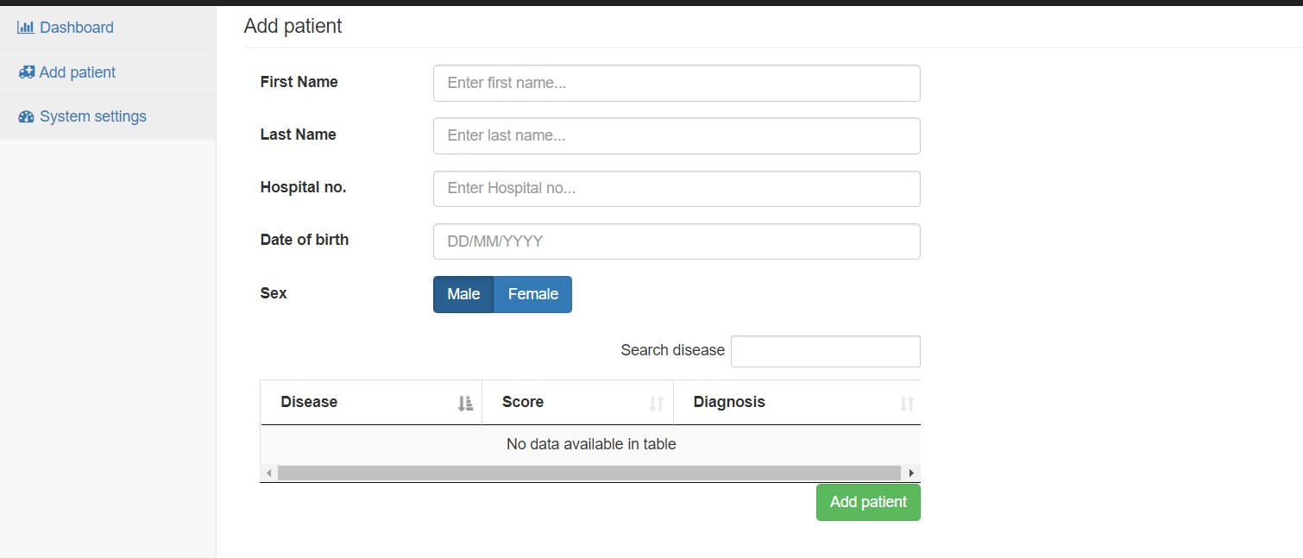Click the right arrow of the table scrollbar
Viewport: 1303px width, 558px height.
point(912,473)
